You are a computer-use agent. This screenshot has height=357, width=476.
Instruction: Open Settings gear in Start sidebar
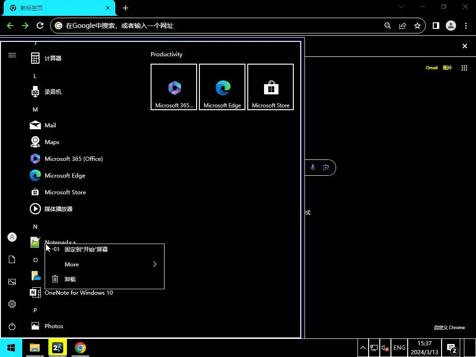12,304
